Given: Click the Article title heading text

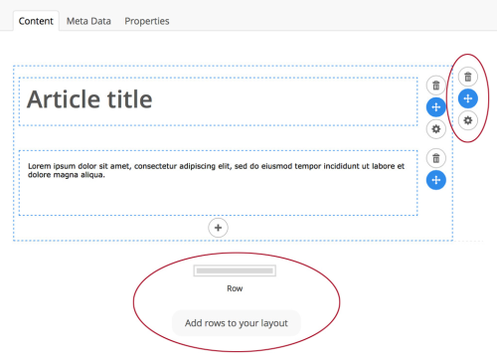Looking at the screenshot, I should coord(89,99).
